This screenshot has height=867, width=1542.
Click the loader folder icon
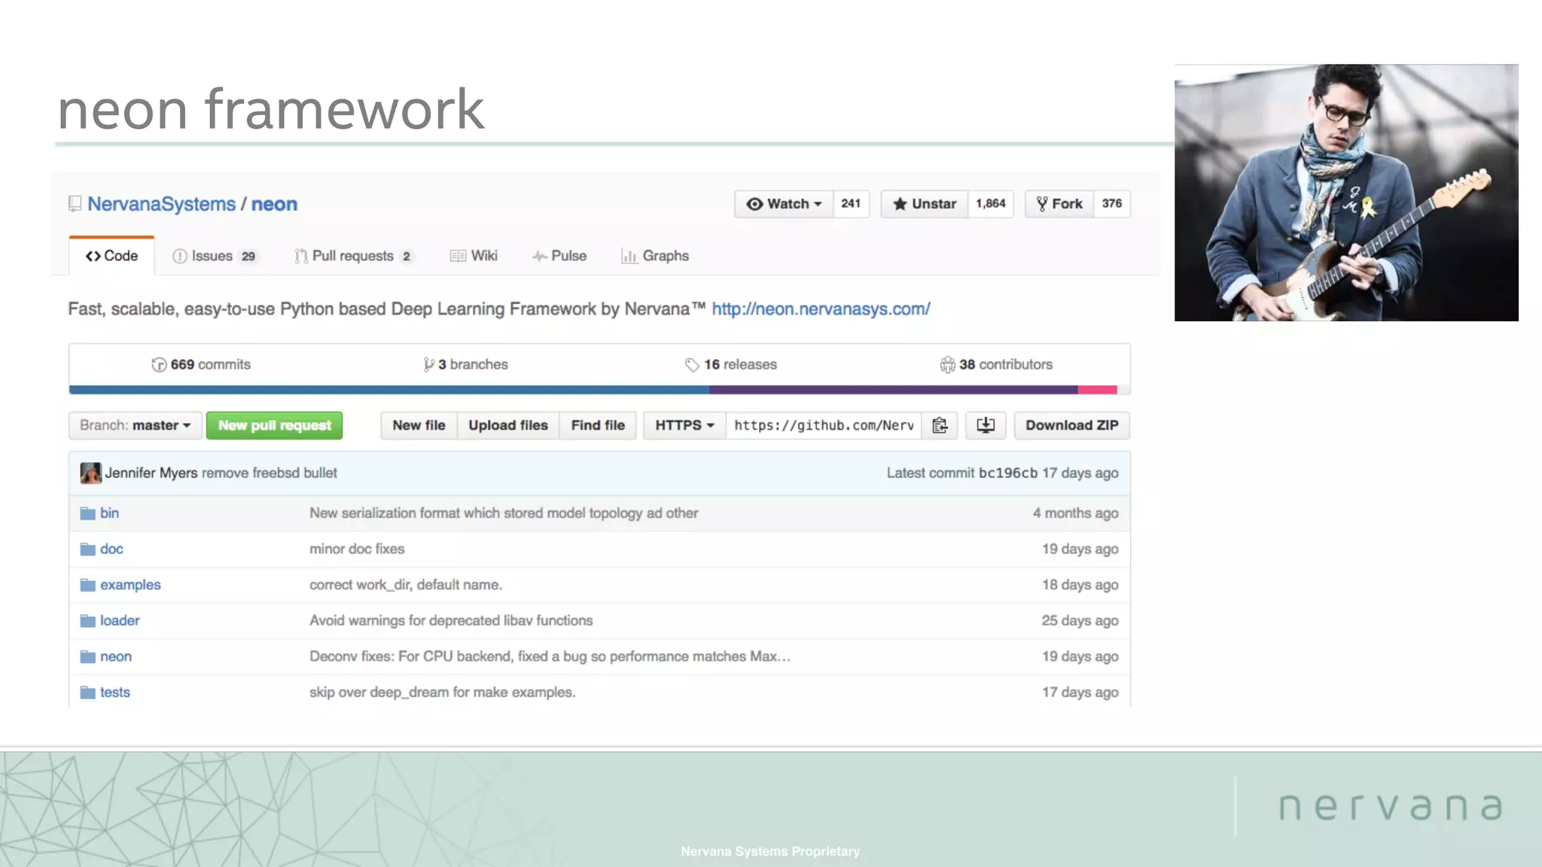point(88,621)
